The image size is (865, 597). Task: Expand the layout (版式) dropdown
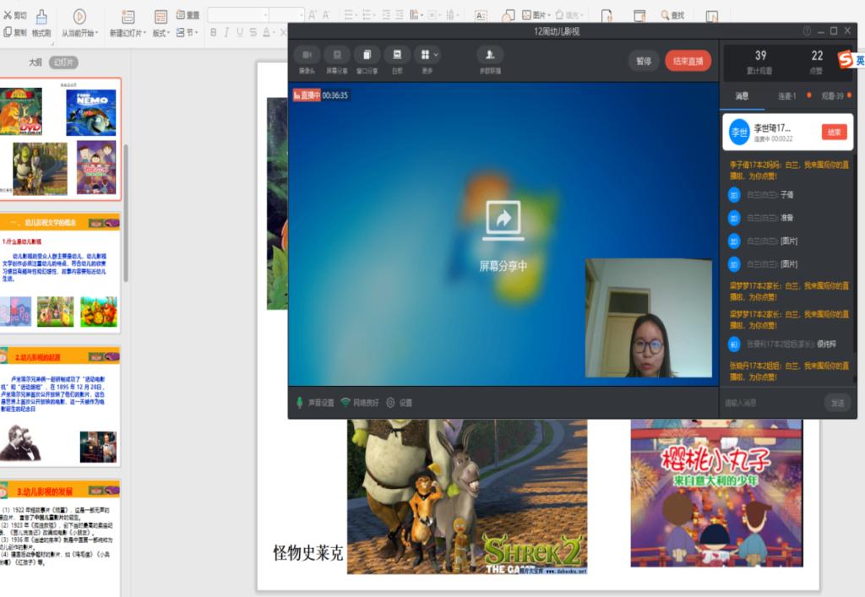click(x=160, y=33)
